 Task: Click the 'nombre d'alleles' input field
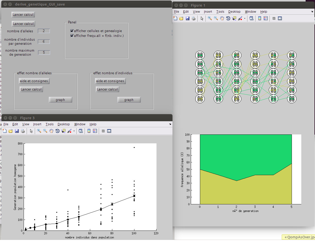[x=44, y=31]
